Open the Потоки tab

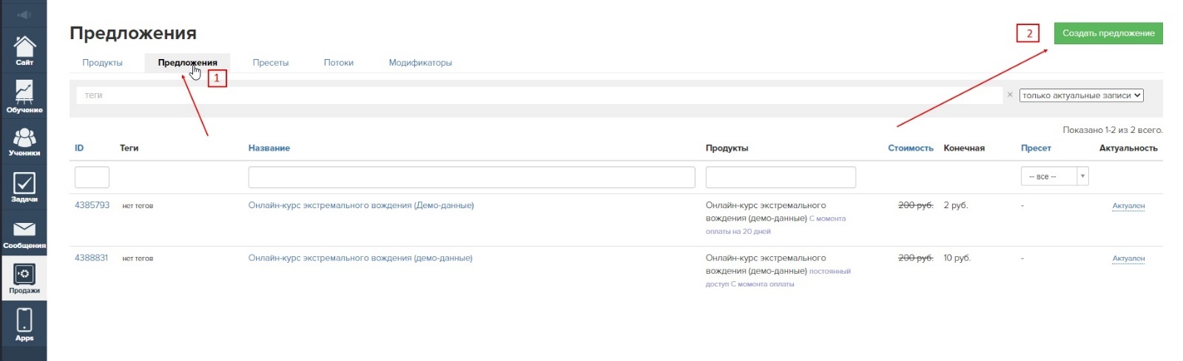click(x=339, y=63)
